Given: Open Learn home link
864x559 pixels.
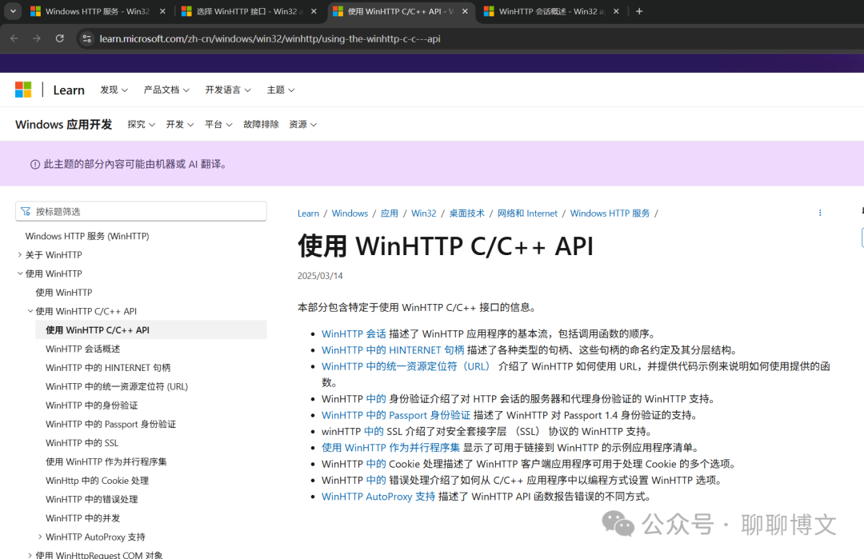Looking at the screenshot, I should click(69, 90).
